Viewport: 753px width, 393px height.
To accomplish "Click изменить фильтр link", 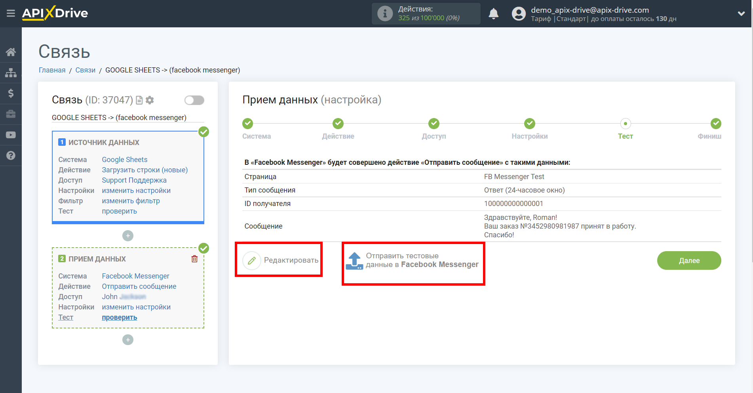I will click(131, 201).
